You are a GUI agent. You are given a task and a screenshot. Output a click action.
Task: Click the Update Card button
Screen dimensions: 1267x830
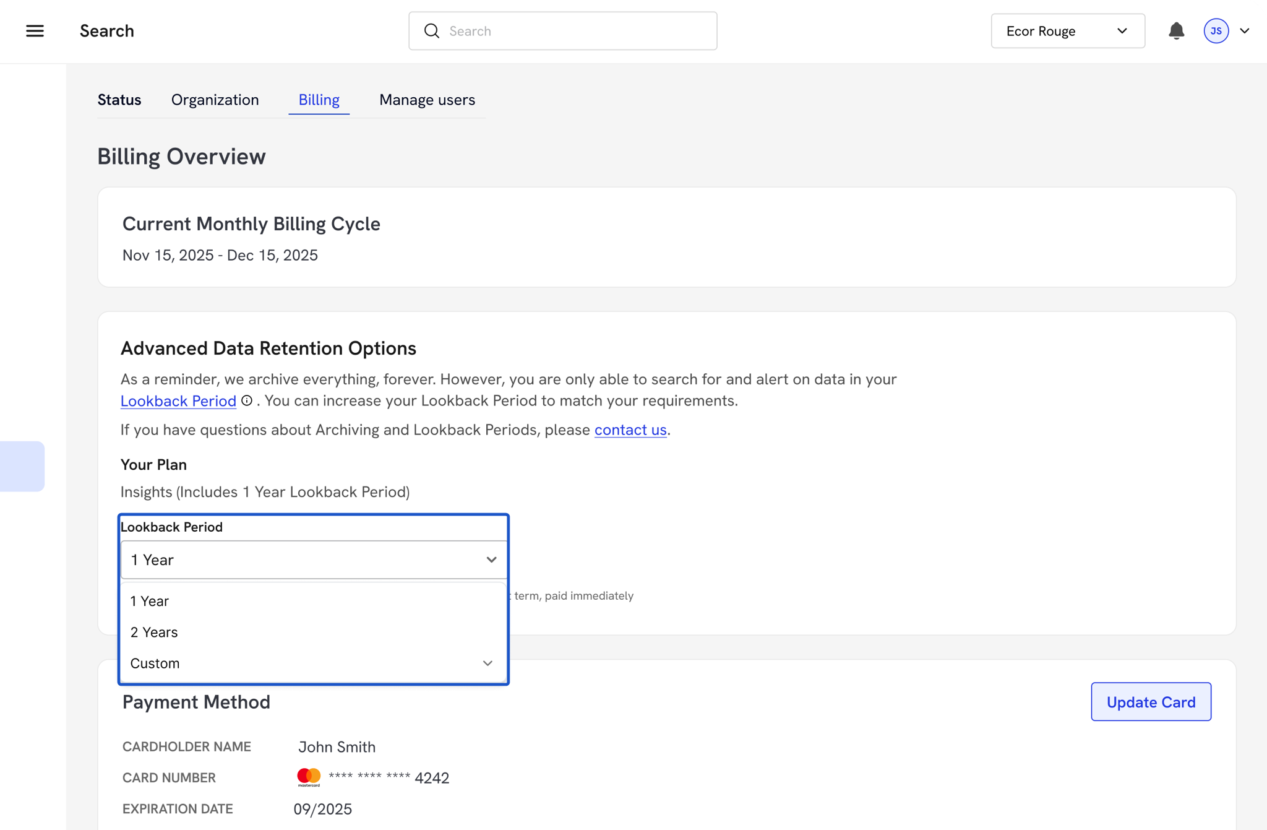1151,702
